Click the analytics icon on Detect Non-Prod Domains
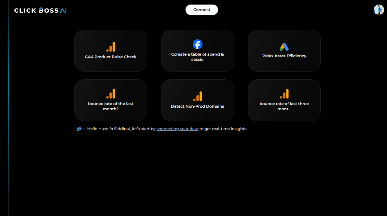 tap(198, 96)
